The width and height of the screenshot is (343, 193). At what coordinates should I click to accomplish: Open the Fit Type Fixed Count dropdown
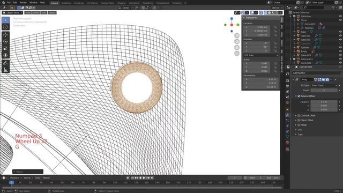pyautogui.click(x=324, y=86)
